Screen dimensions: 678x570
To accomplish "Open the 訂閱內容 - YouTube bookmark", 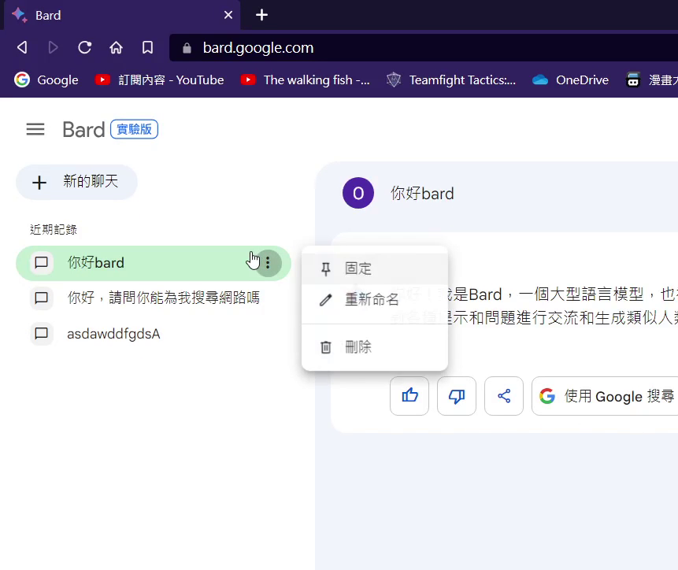I will point(160,80).
